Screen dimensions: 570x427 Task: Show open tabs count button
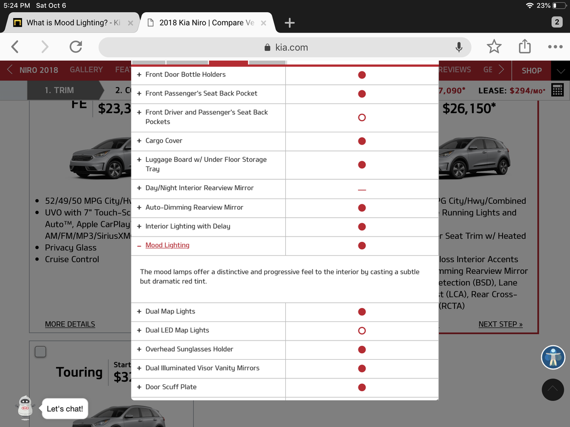pos(557,22)
